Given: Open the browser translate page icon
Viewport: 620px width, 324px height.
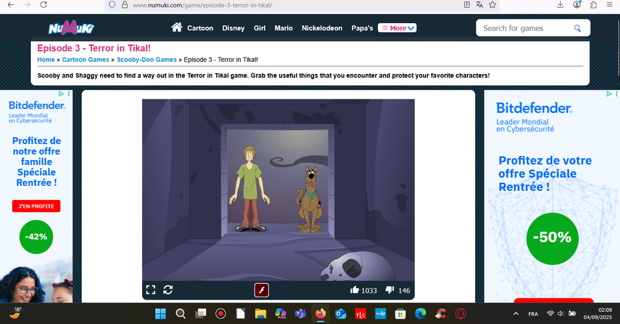Looking at the screenshot, I should coord(480,5).
